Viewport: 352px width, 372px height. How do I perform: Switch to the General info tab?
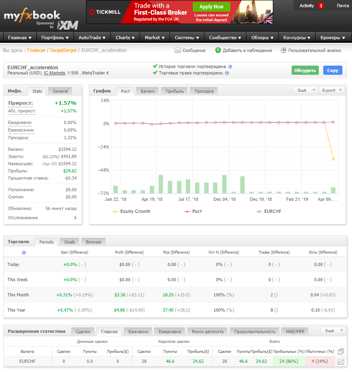pos(60,91)
